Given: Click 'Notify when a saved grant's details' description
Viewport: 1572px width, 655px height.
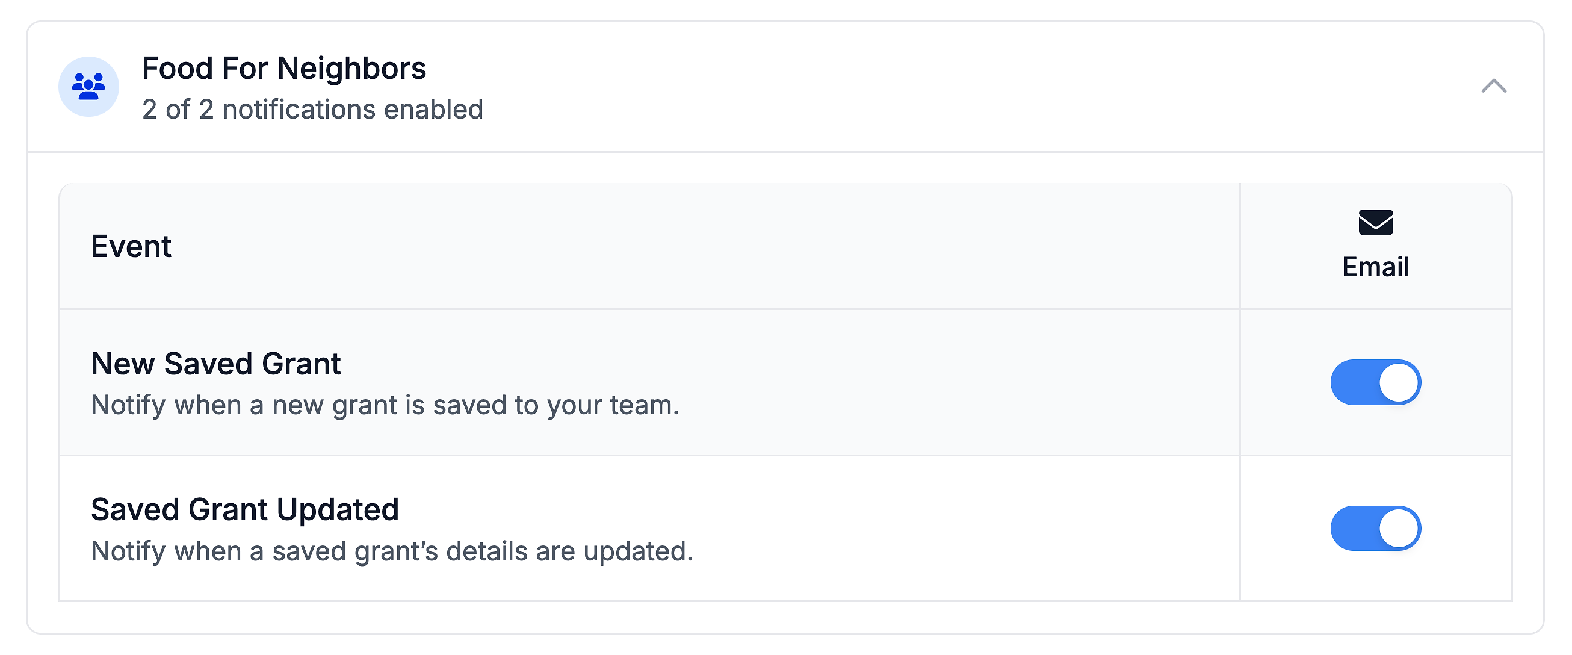Looking at the screenshot, I should (392, 551).
